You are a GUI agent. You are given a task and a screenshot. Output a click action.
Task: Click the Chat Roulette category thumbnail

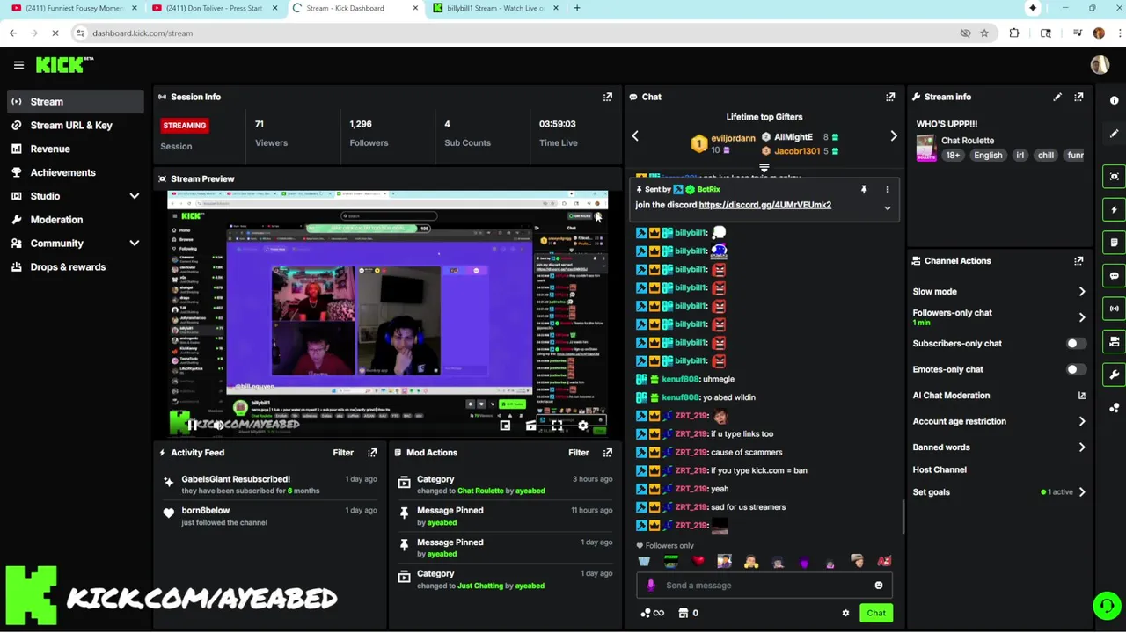click(x=925, y=149)
